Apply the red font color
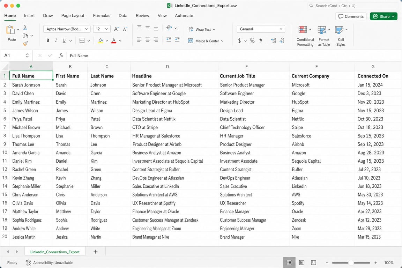 tap(114, 40)
